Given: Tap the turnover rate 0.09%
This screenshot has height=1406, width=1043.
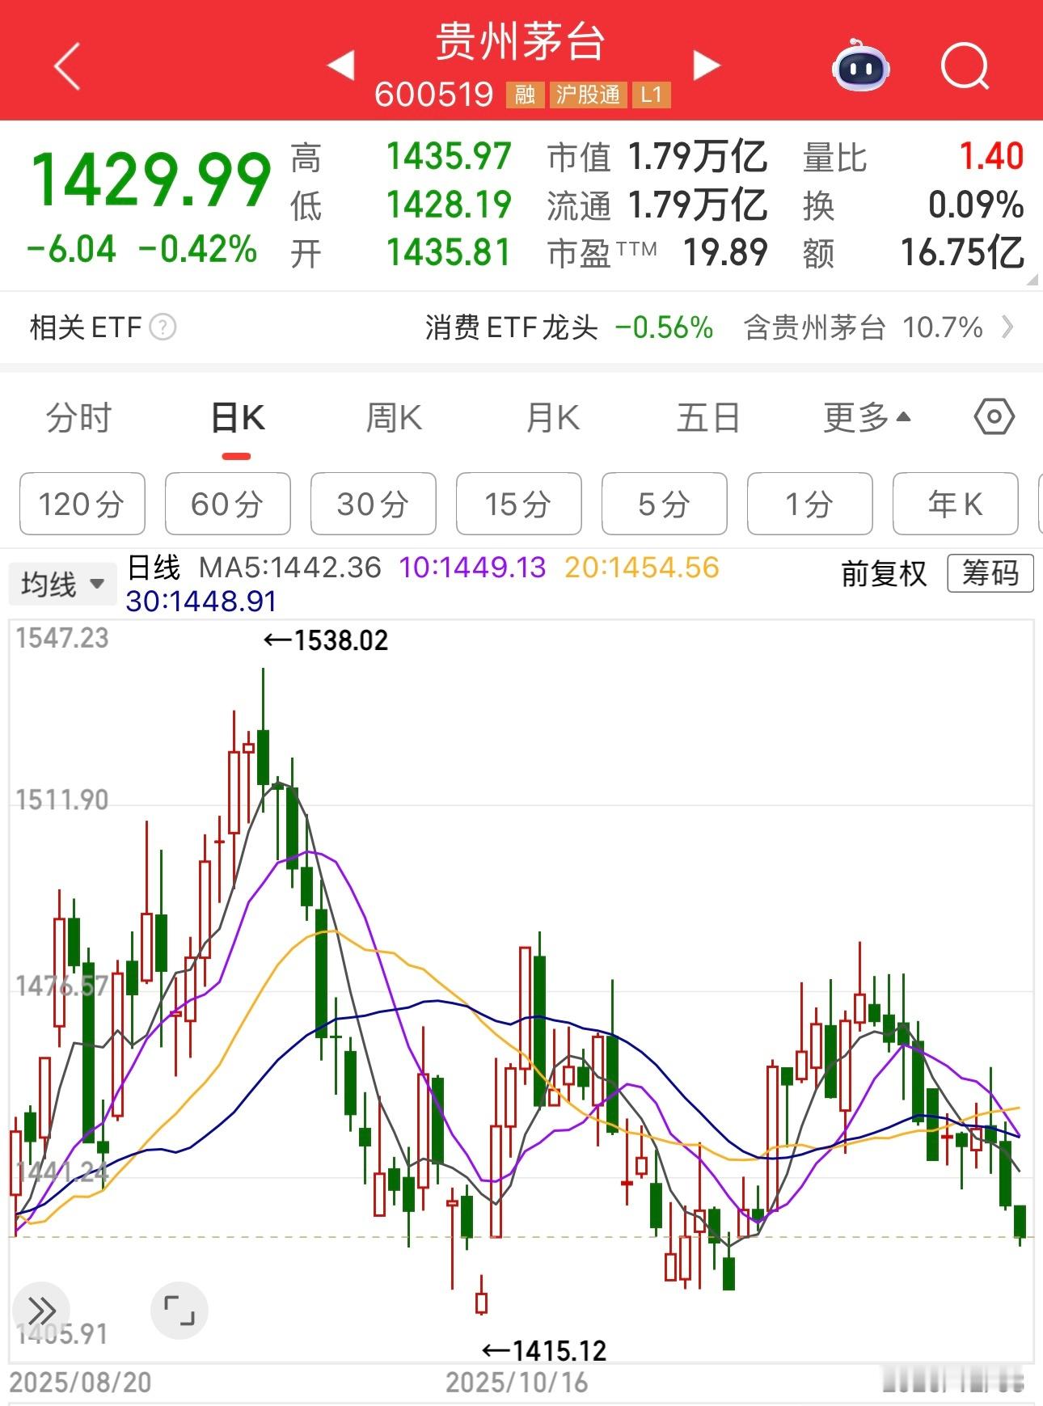Looking at the screenshot, I should click(976, 205).
